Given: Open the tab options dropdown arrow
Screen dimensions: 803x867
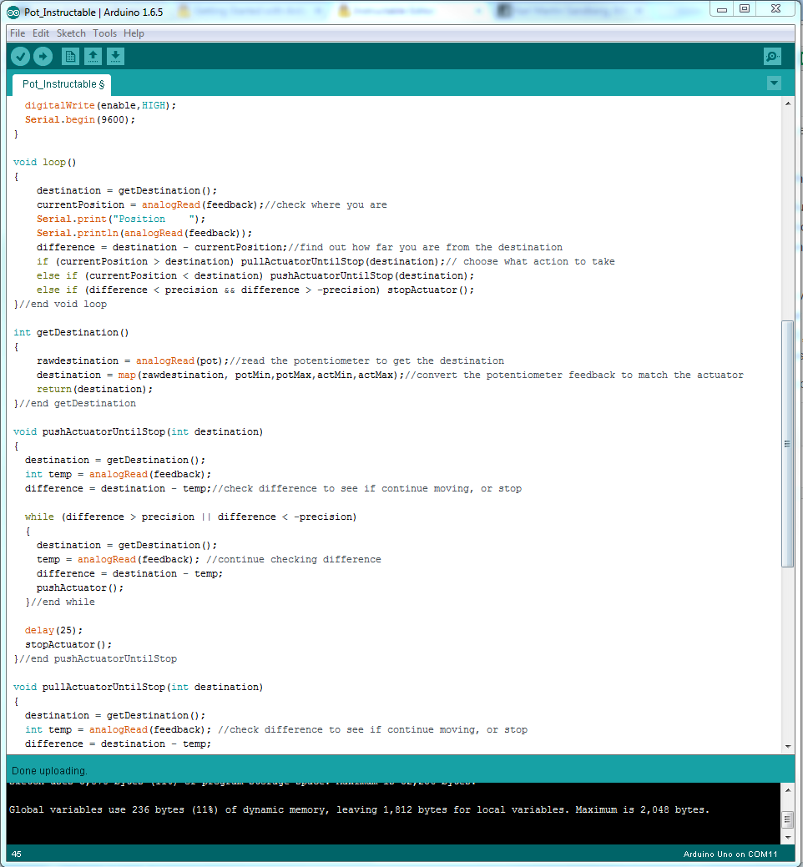Looking at the screenshot, I should tap(775, 83).
